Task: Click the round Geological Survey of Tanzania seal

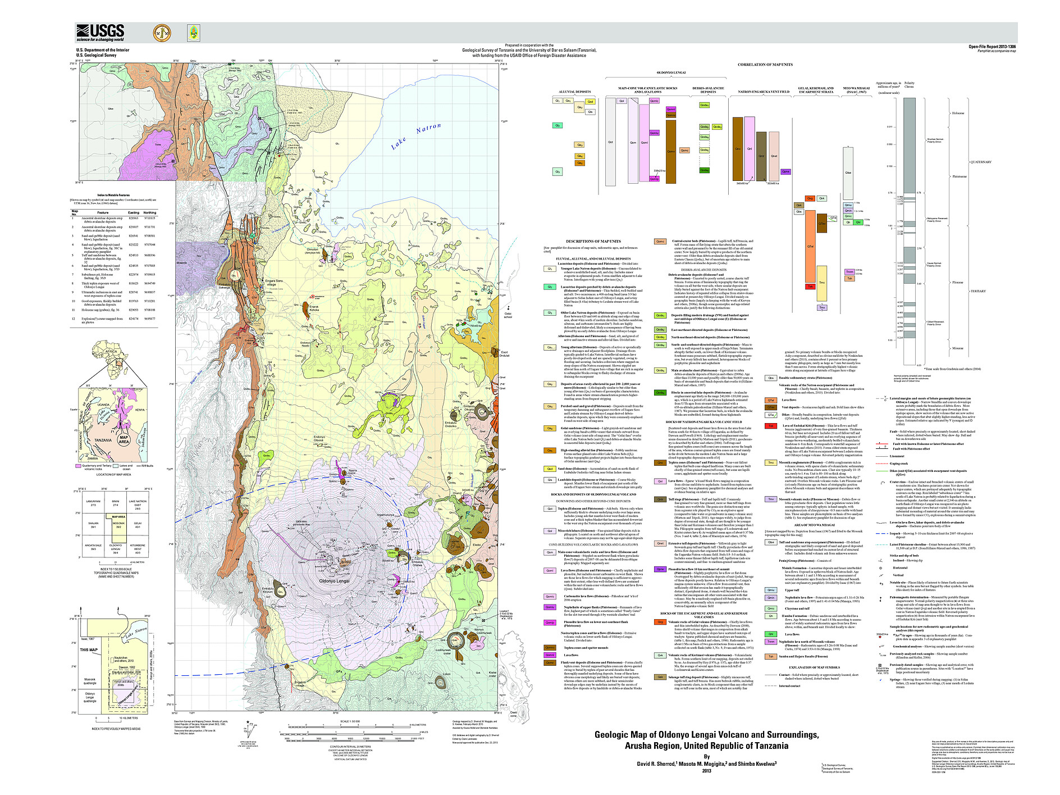Action: [162, 33]
